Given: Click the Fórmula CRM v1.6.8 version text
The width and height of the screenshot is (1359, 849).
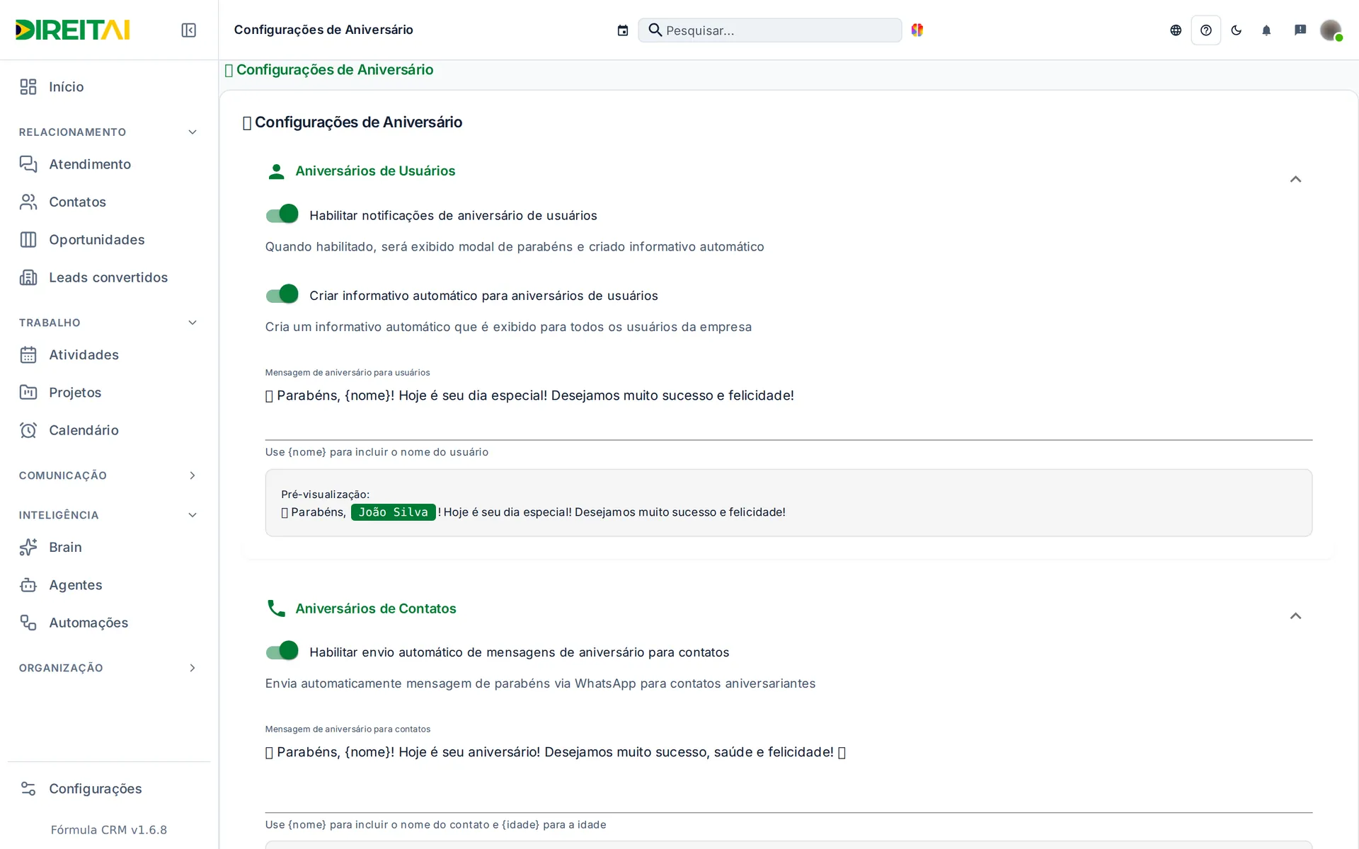Looking at the screenshot, I should click(x=109, y=830).
